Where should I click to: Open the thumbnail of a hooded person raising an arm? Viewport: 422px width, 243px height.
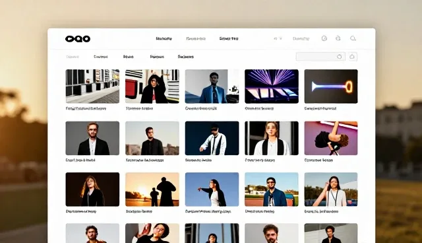tap(152, 87)
